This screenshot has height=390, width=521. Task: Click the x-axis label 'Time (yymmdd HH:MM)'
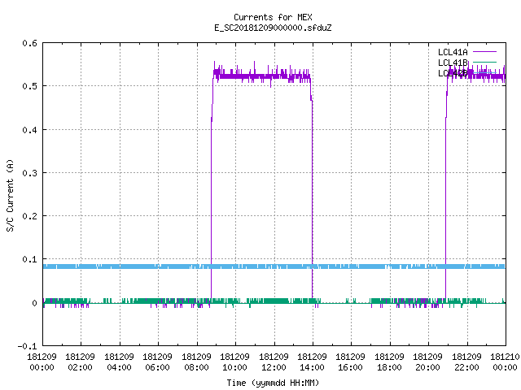(273, 383)
